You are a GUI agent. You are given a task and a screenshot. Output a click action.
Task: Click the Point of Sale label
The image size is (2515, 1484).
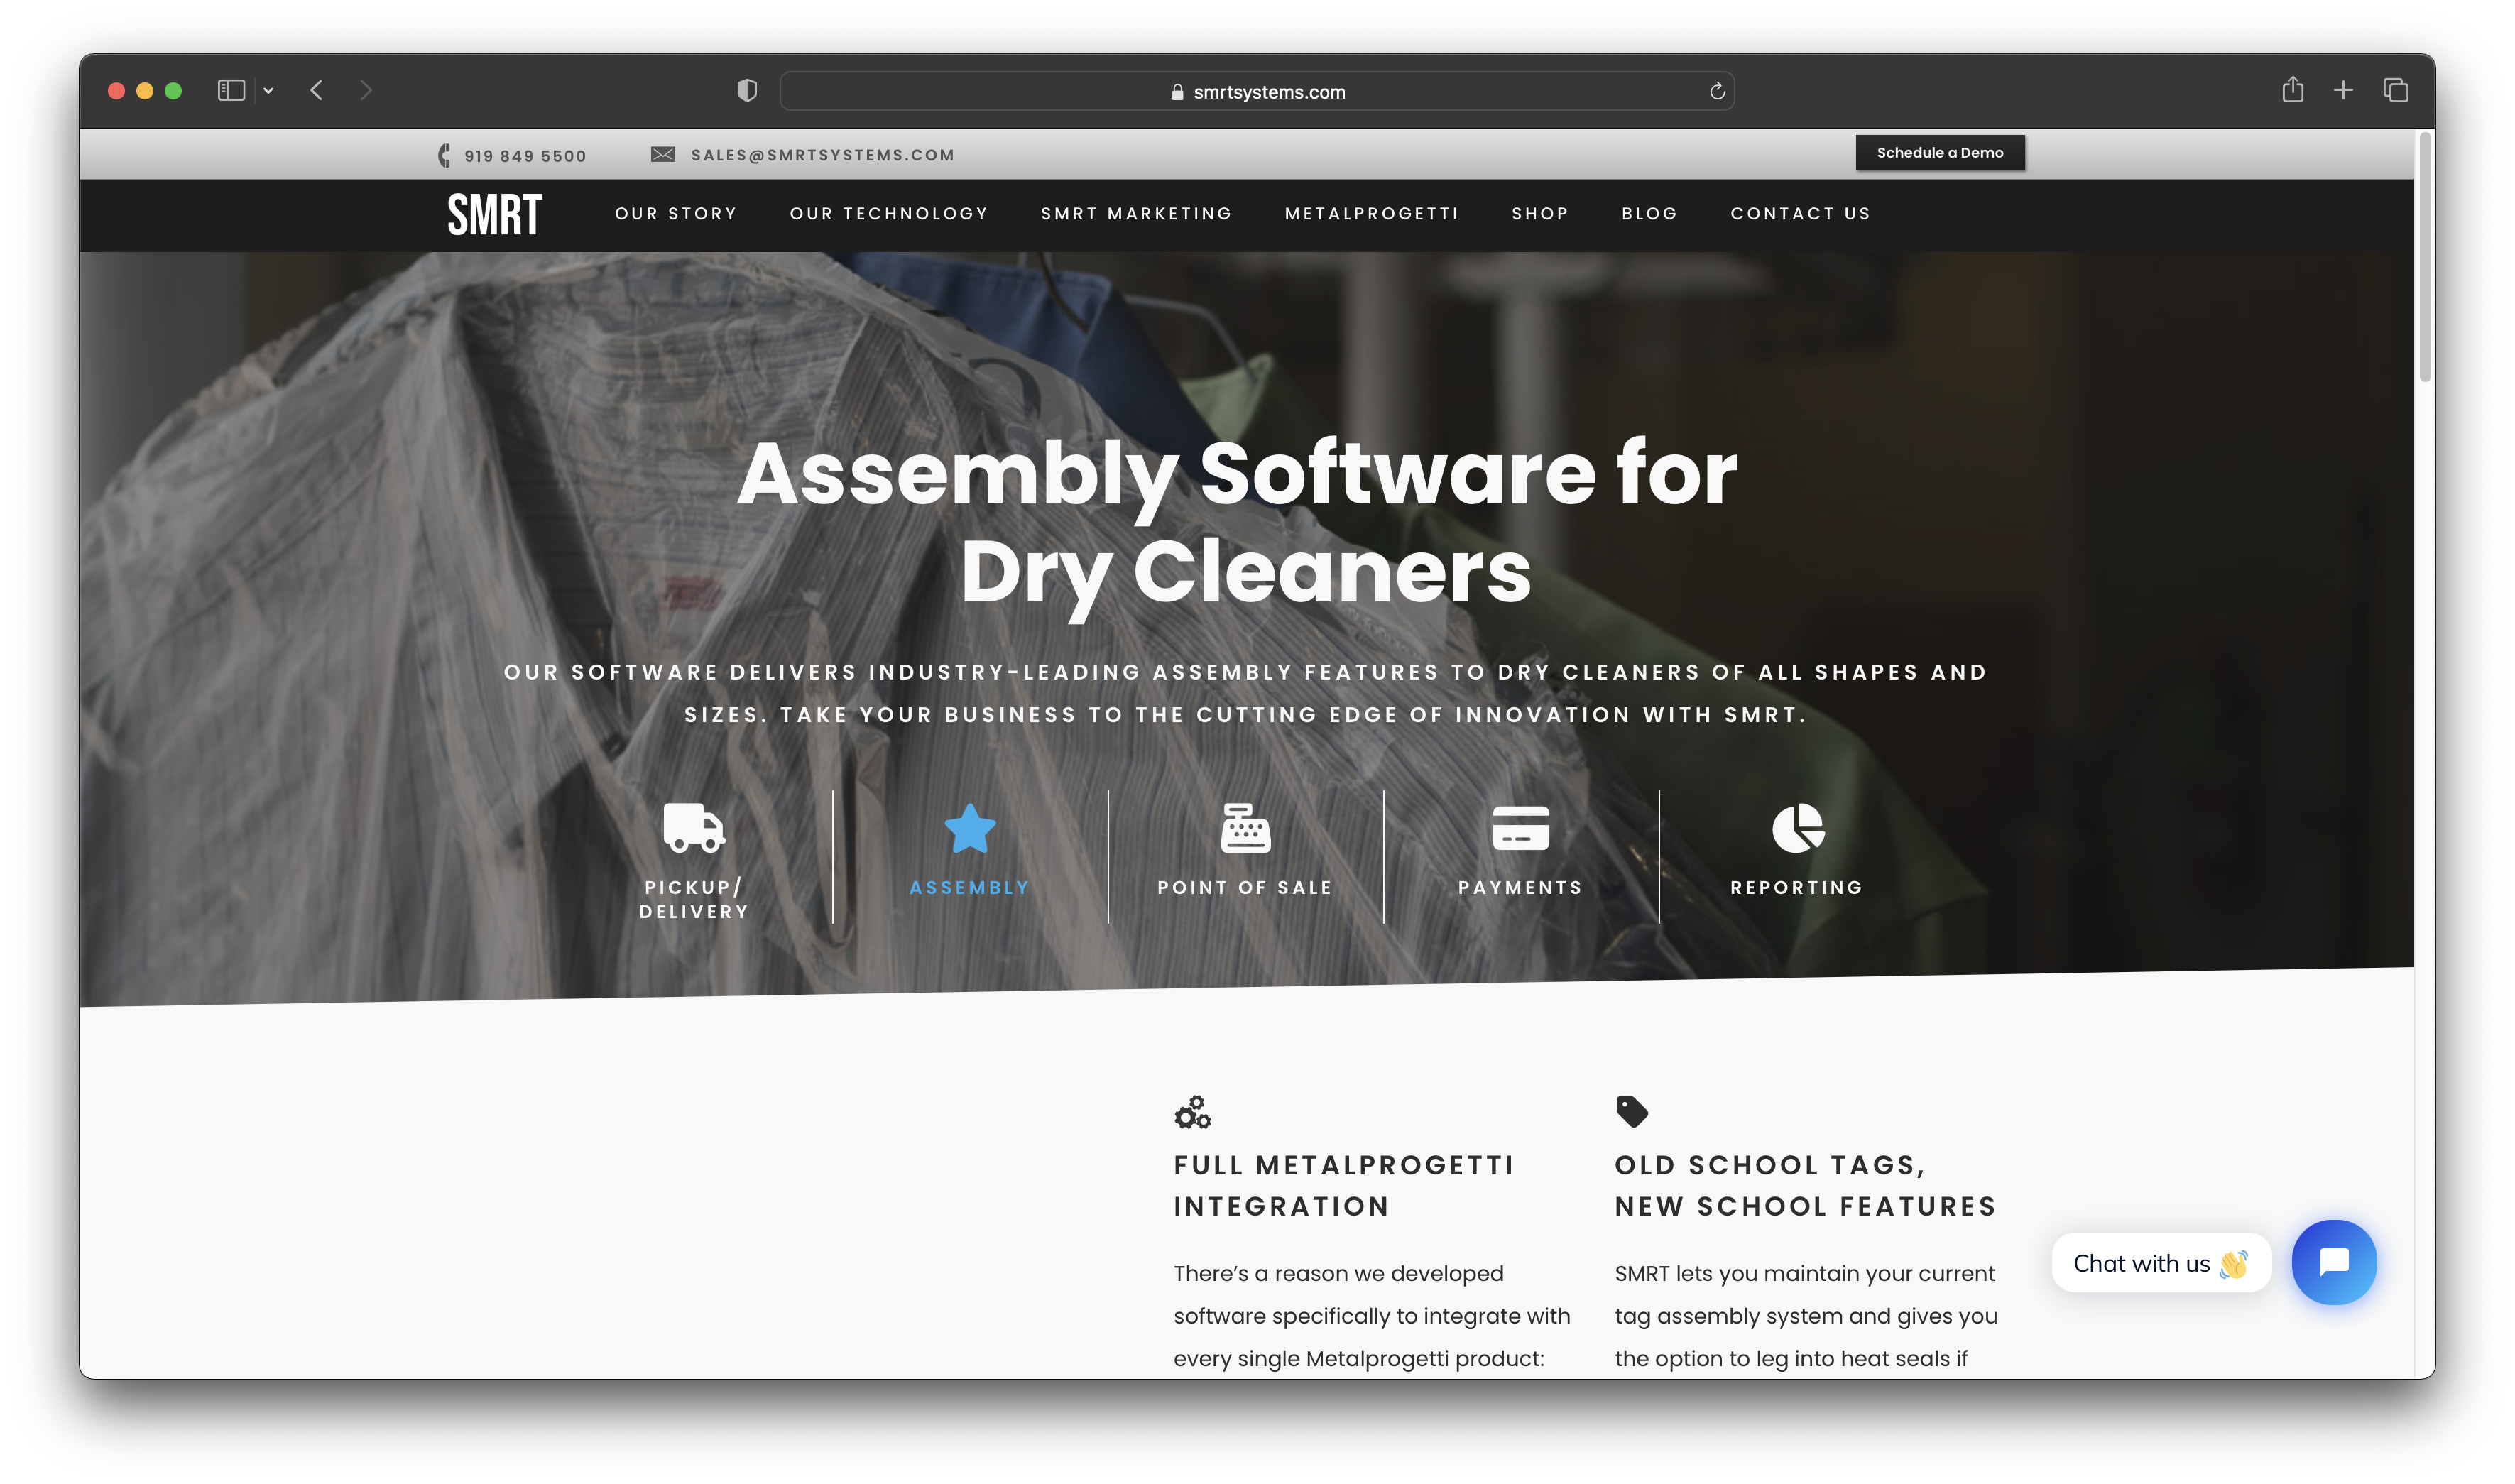(x=1245, y=888)
